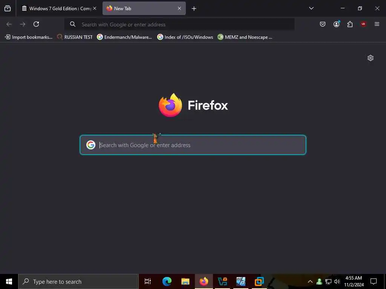Open clock showing 4:55 AM
This screenshot has width=386, height=289.
point(354,281)
